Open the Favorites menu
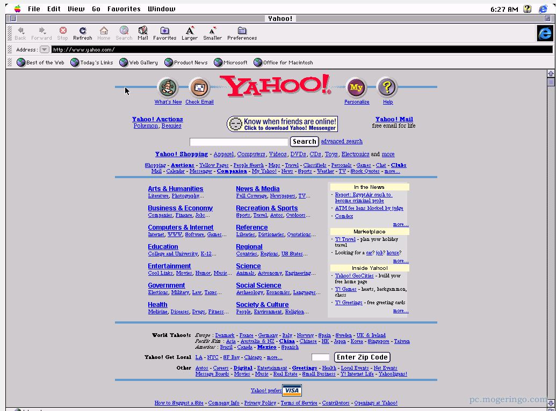The image size is (556, 411). (124, 9)
